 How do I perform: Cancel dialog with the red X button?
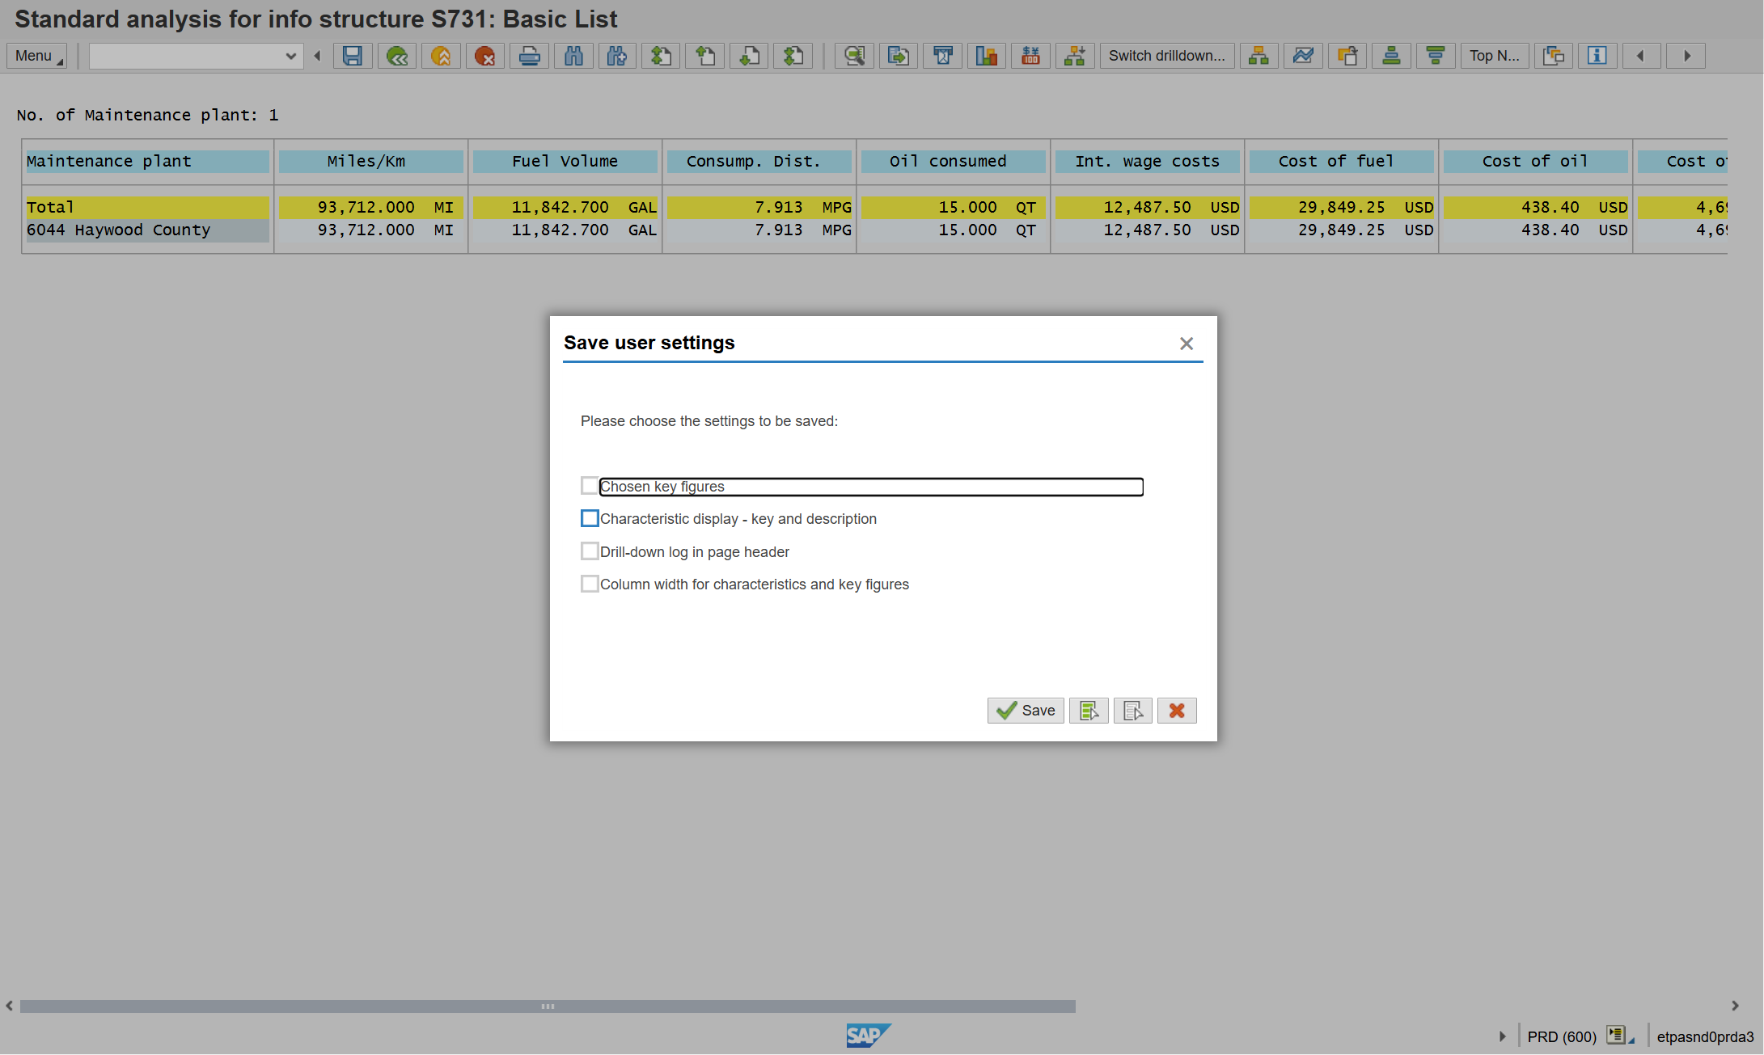pyautogui.click(x=1177, y=711)
